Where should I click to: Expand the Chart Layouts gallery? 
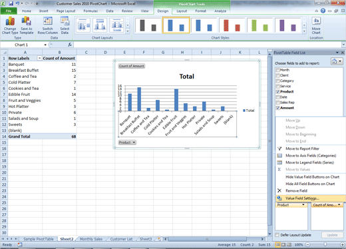128,31
